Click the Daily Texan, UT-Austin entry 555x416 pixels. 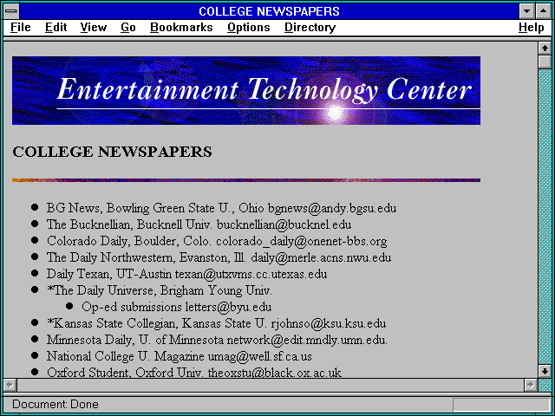click(186, 274)
